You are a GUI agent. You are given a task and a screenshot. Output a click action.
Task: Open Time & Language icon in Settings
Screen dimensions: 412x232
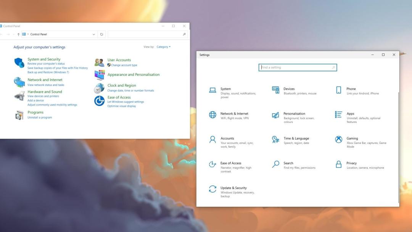tap(275, 140)
